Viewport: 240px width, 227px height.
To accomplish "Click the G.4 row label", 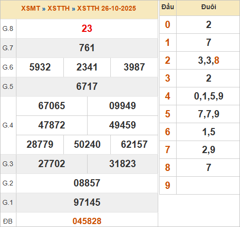I will 8,125.
